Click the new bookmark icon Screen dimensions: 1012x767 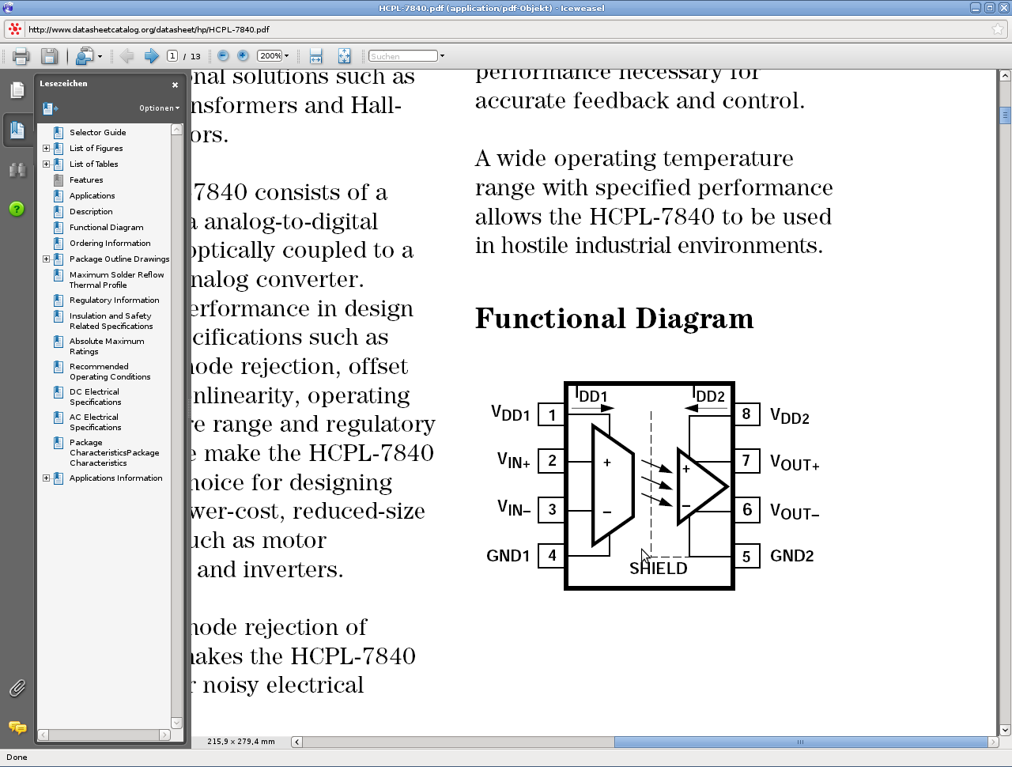(x=51, y=108)
